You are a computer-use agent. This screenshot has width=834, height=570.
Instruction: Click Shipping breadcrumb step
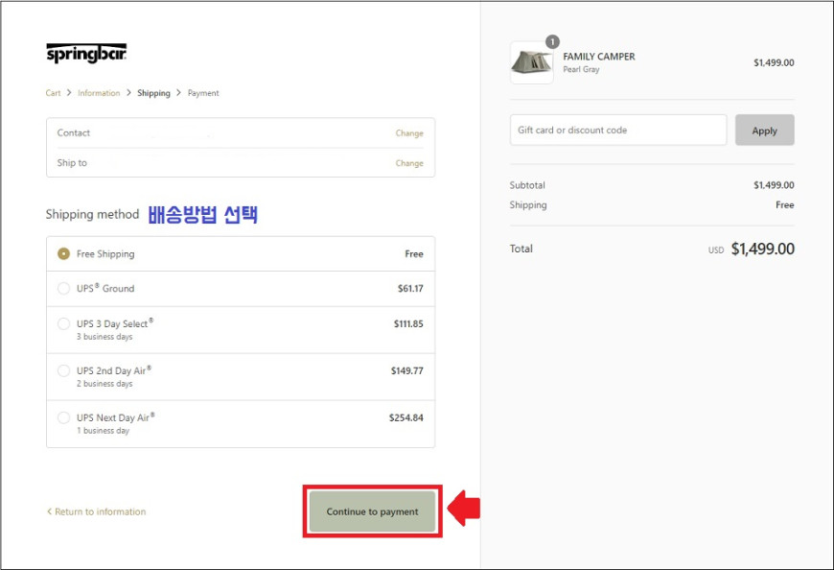point(153,93)
